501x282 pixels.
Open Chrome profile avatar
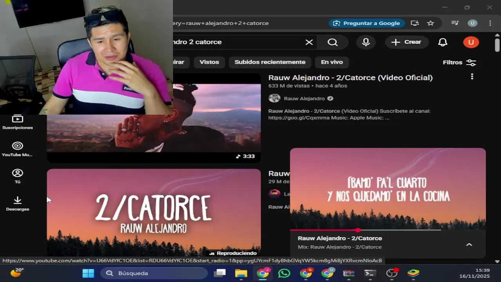tap(472, 23)
